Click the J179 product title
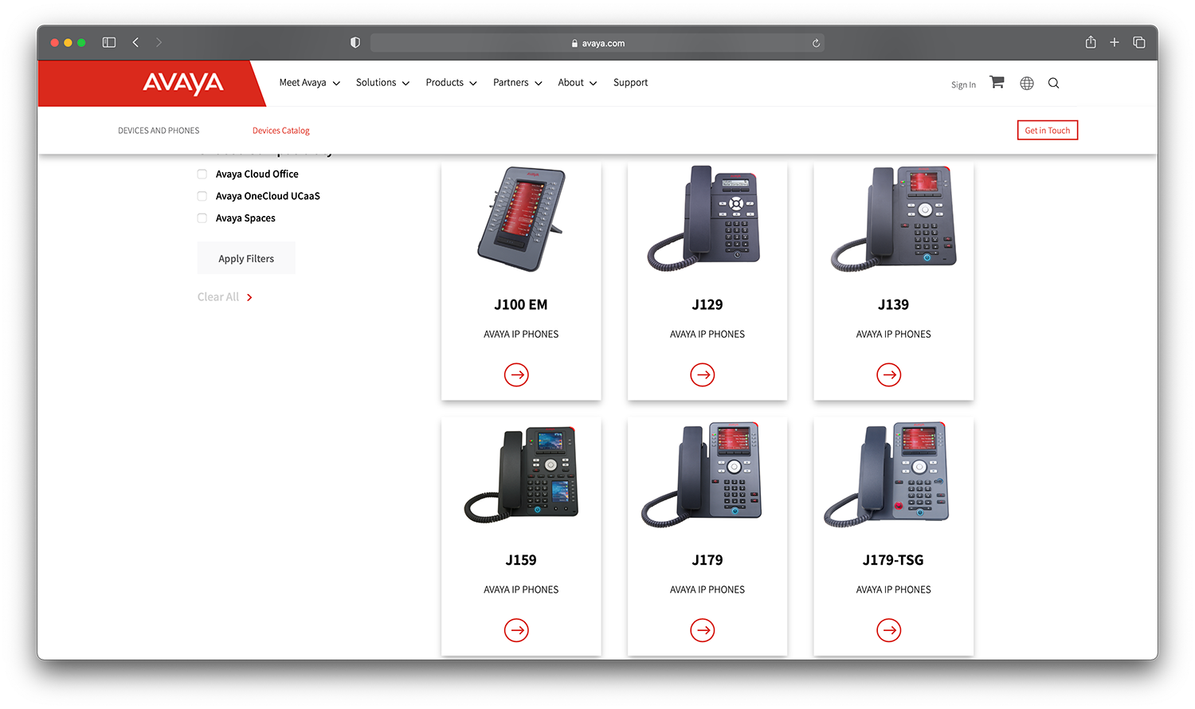The width and height of the screenshot is (1195, 709). pyautogui.click(x=707, y=561)
